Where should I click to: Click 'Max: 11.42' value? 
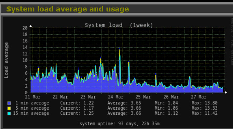(204, 113)
